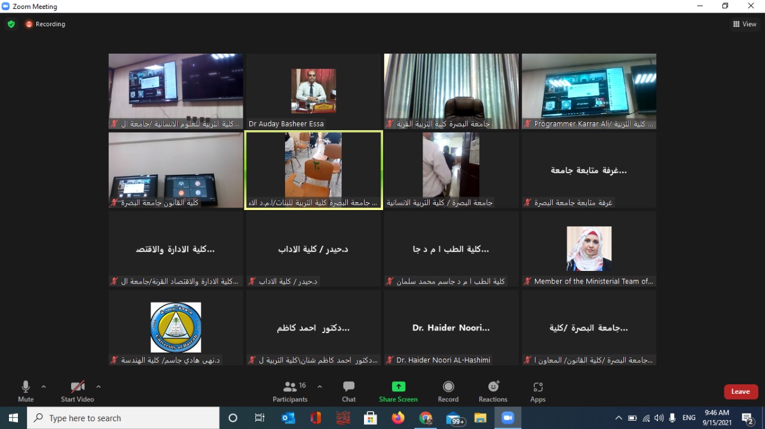Select the University of Basrah logo tile
This screenshot has width=765, height=429.
pos(176,327)
